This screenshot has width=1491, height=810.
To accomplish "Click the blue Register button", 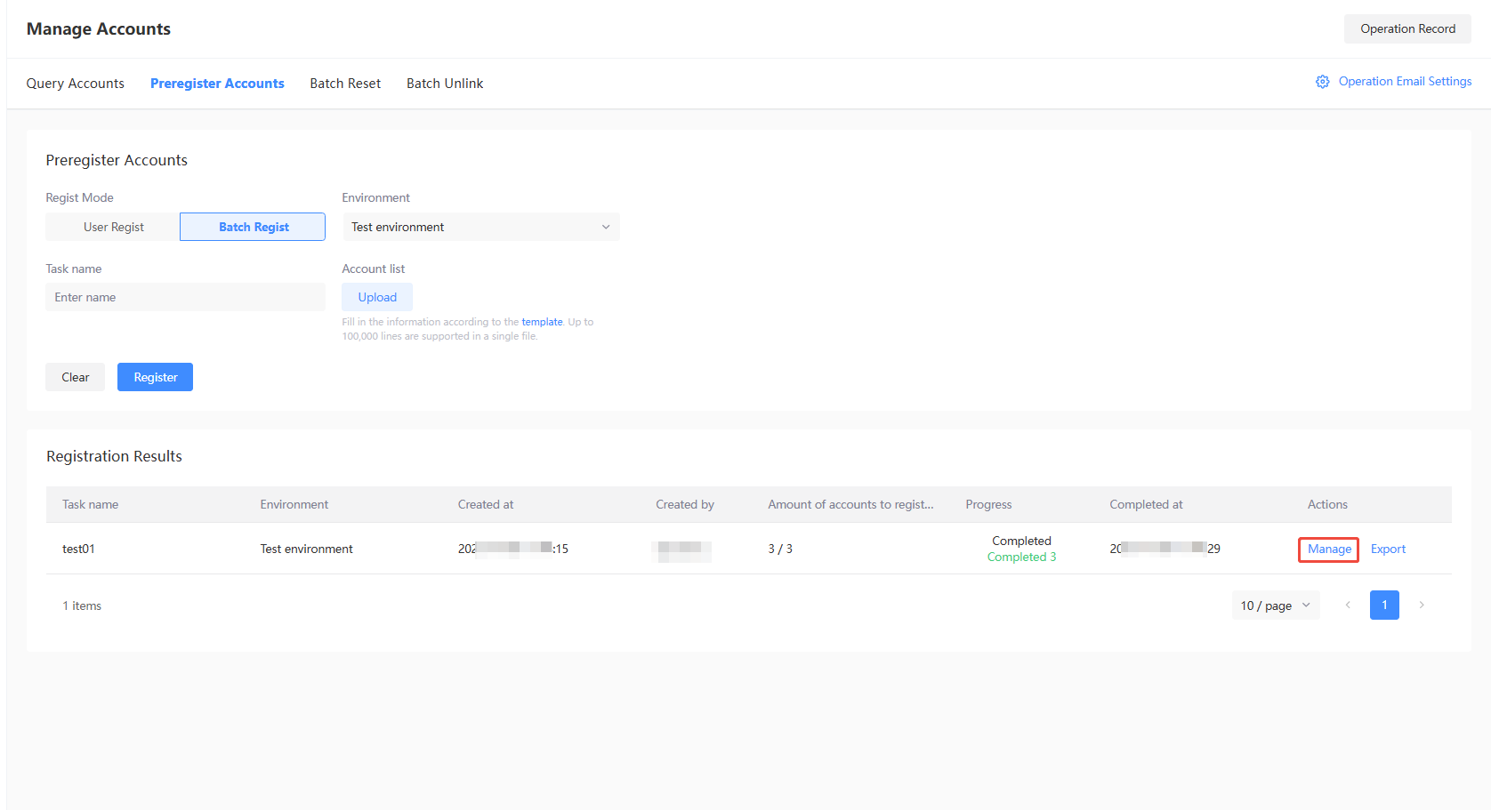I will pos(155,377).
